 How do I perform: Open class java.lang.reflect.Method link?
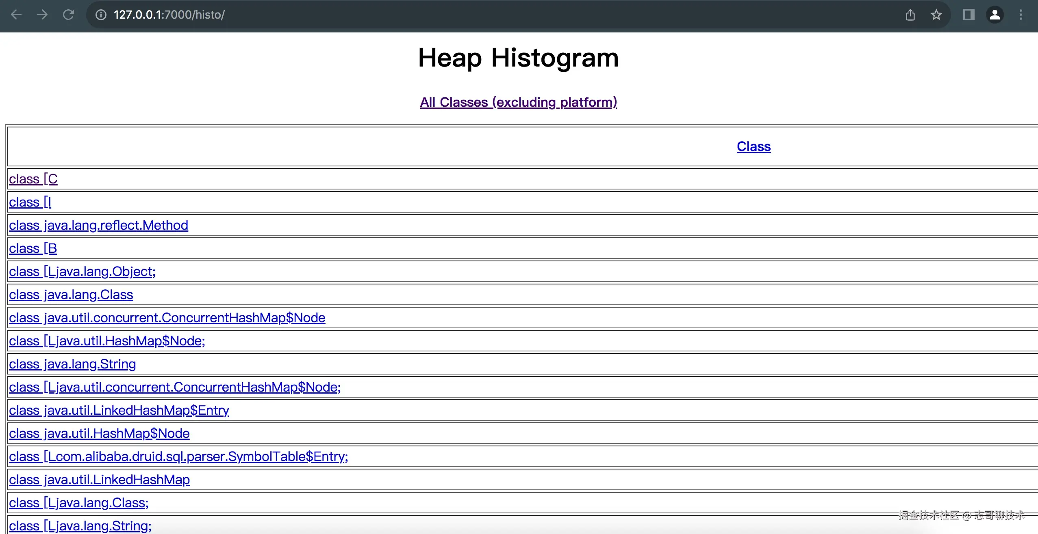pyautogui.click(x=98, y=225)
